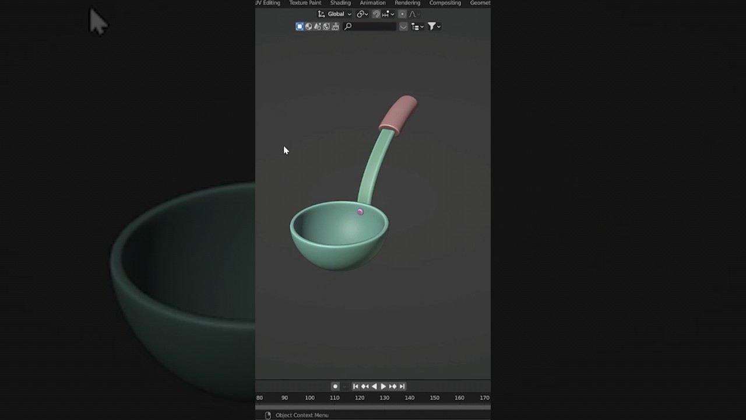746x420 pixels.
Task: Jump to the next keyframe
Action: (x=393, y=386)
